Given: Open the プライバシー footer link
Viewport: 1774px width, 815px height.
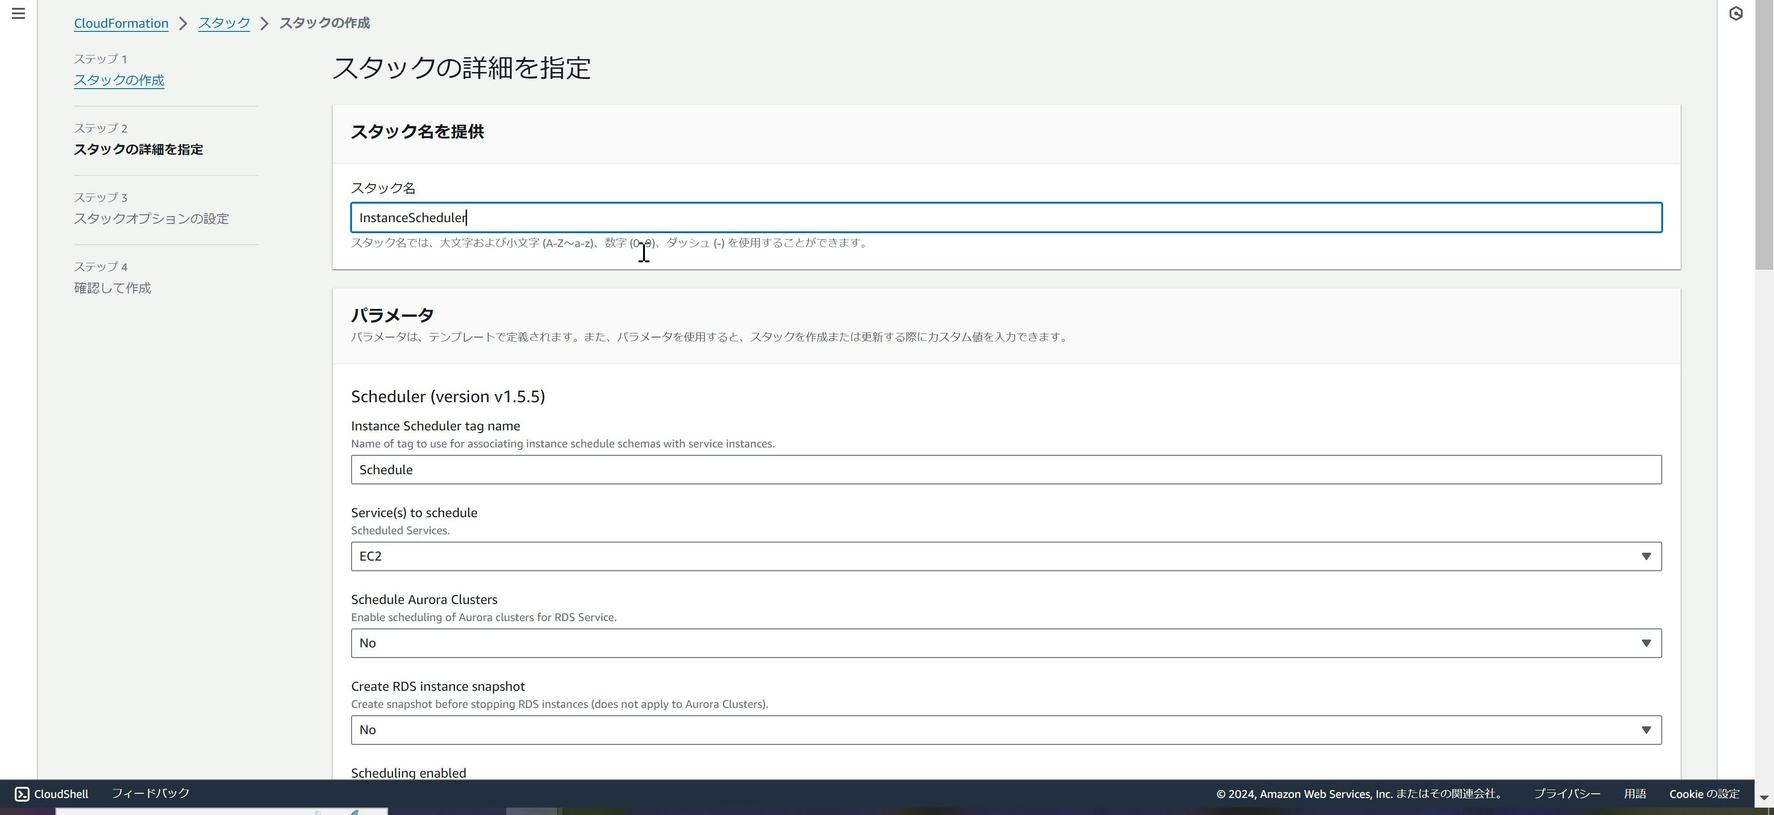Looking at the screenshot, I should point(1567,794).
